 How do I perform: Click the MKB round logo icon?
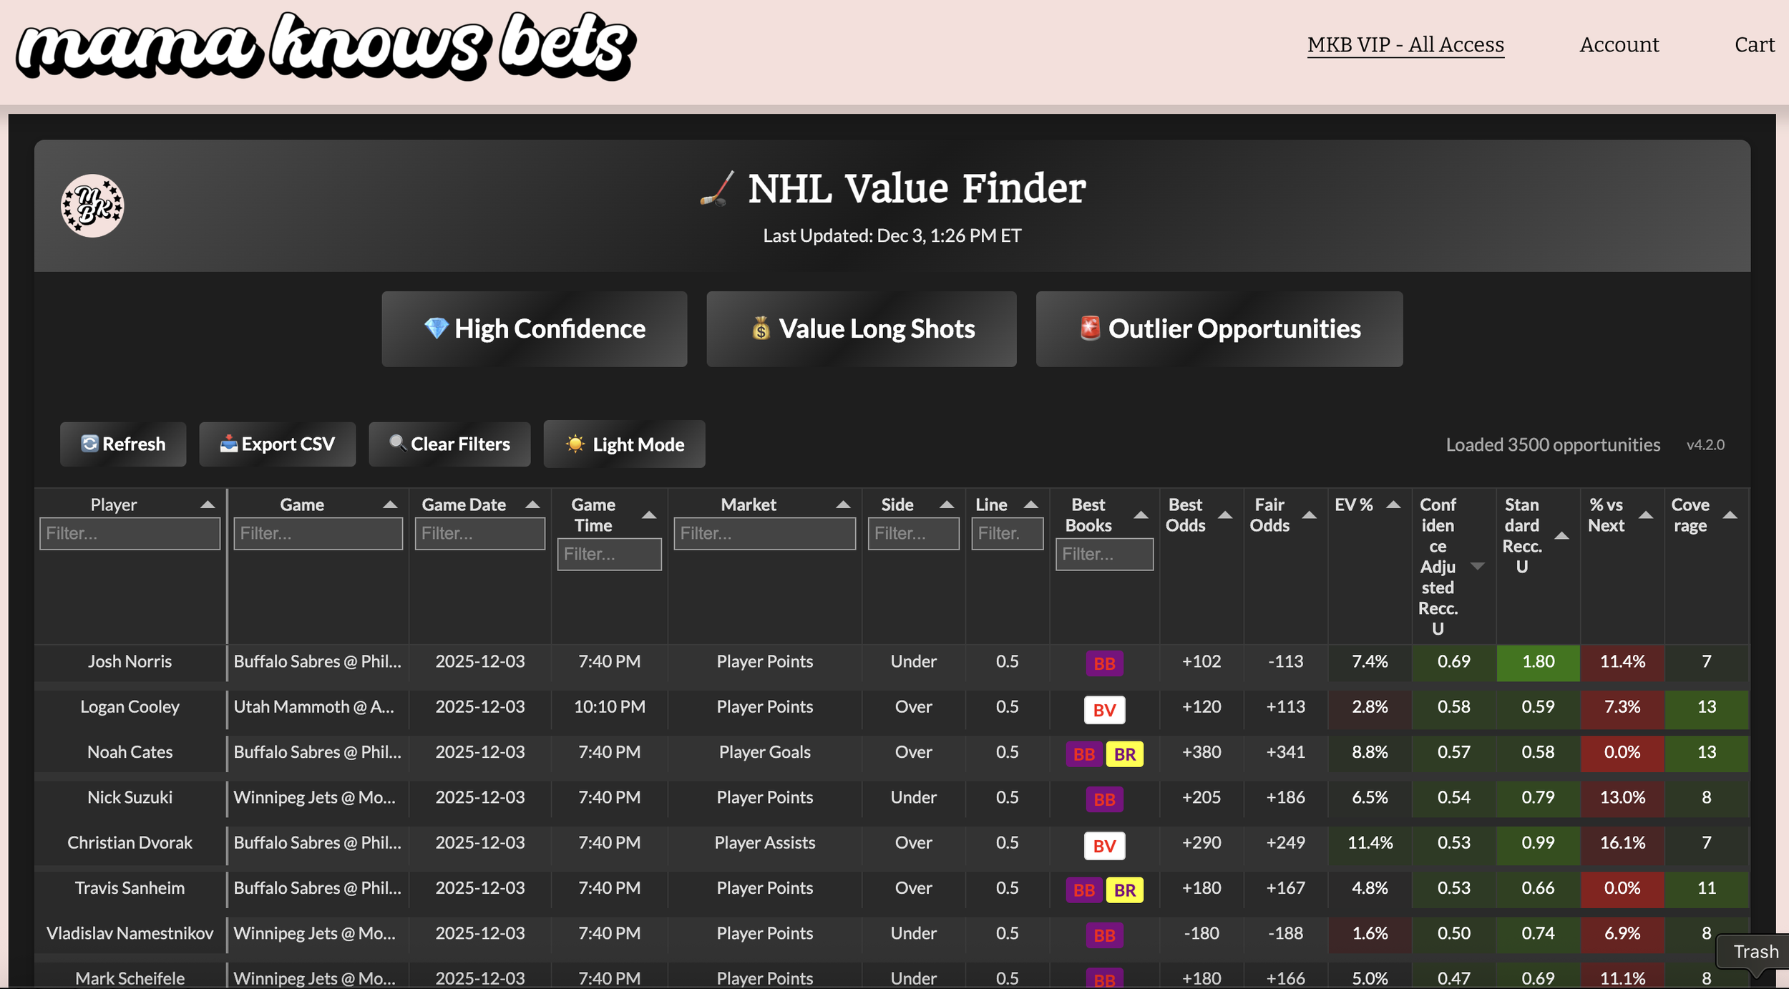92,206
